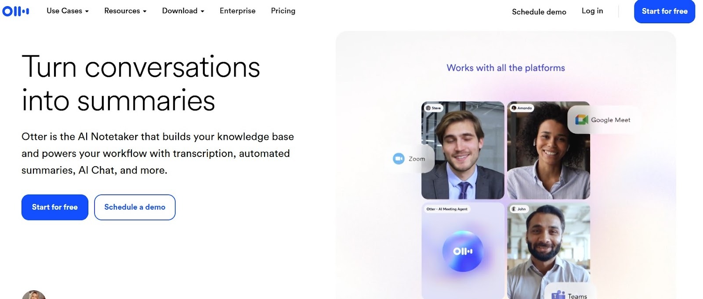Click Start for free in header
The image size is (703, 299).
point(664,11)
